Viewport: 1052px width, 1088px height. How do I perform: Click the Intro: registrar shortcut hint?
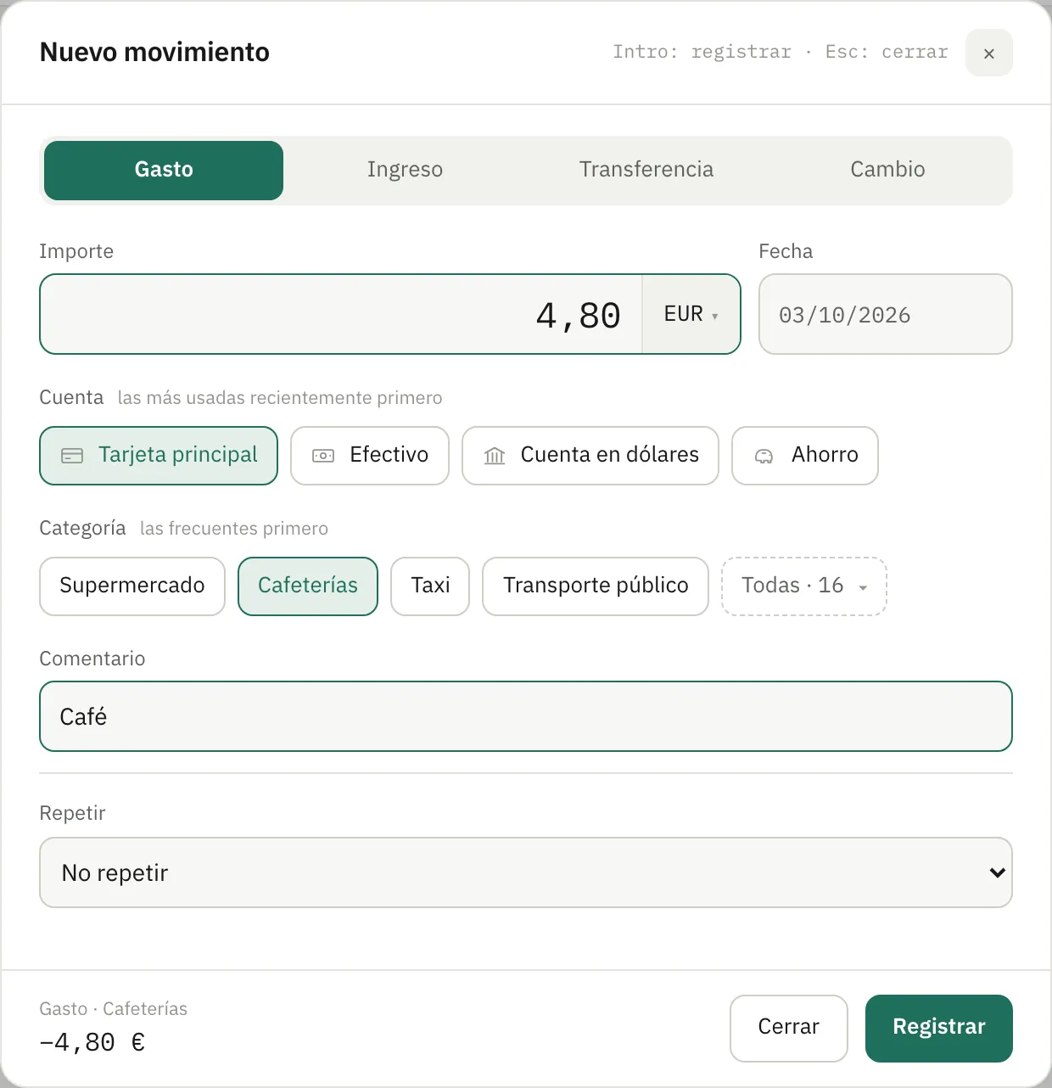[702, 52]
